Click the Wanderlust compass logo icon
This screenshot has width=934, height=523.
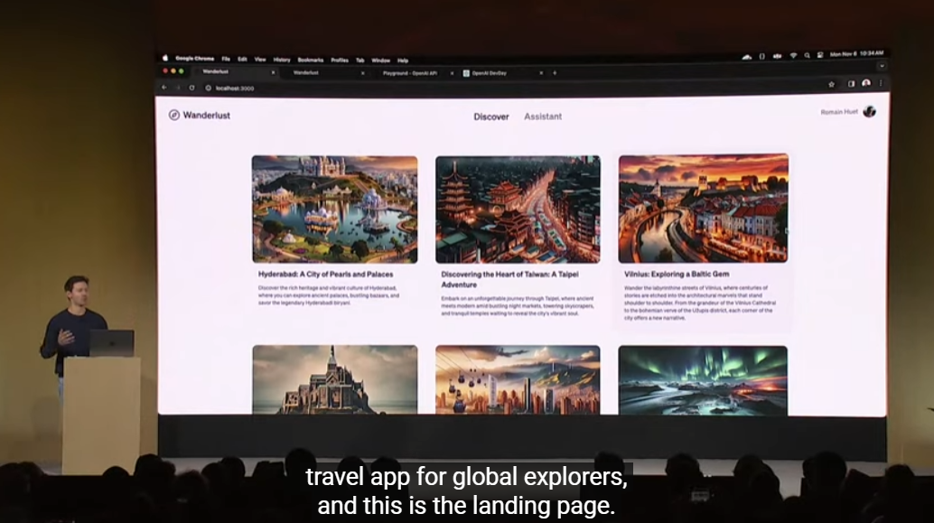click(174, 115)
